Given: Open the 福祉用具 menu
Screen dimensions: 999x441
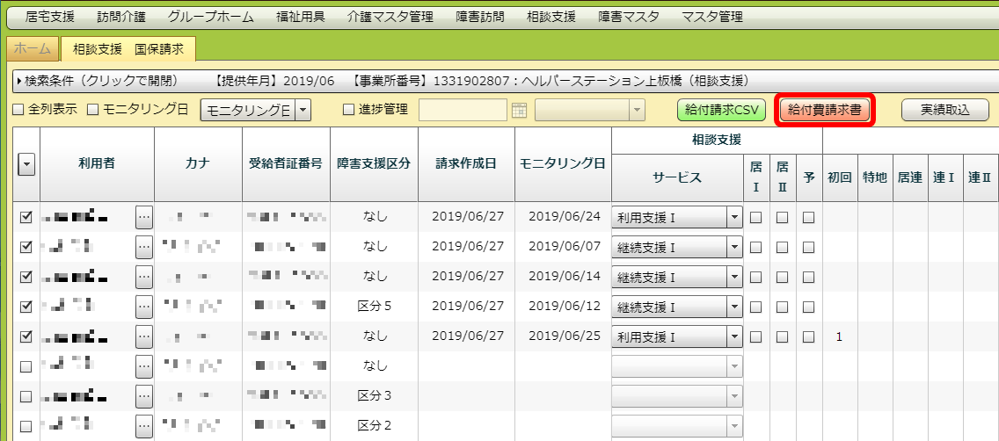Looking at the screenshot, I should coord(301,17).
